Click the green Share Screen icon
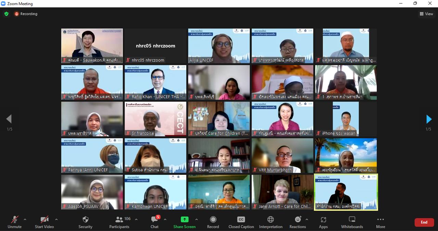The height and width of the screenshot is (231, 438). point(184,219)
